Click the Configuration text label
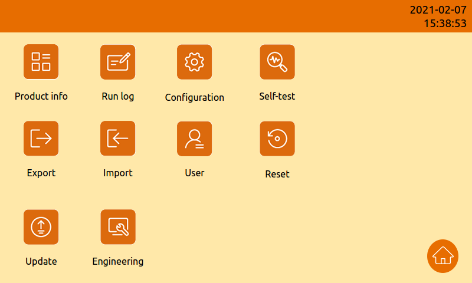Viewport: 472px width, 283px height. (195, 98)
